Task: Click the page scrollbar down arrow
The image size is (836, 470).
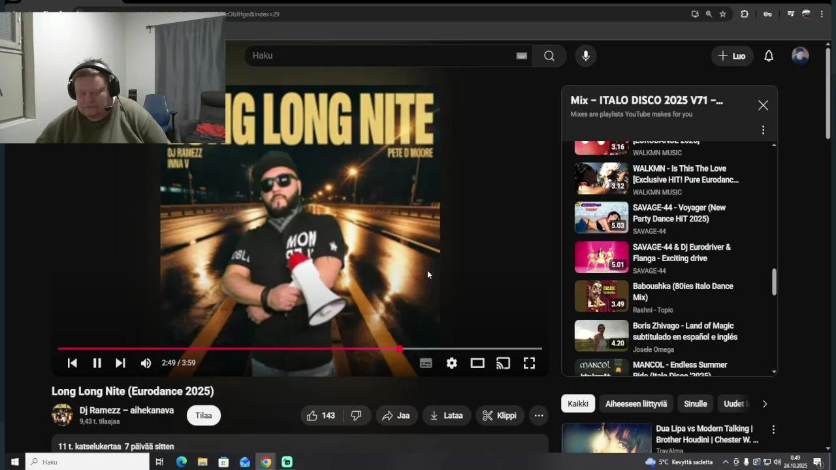Action: click(x=828, y=448)
